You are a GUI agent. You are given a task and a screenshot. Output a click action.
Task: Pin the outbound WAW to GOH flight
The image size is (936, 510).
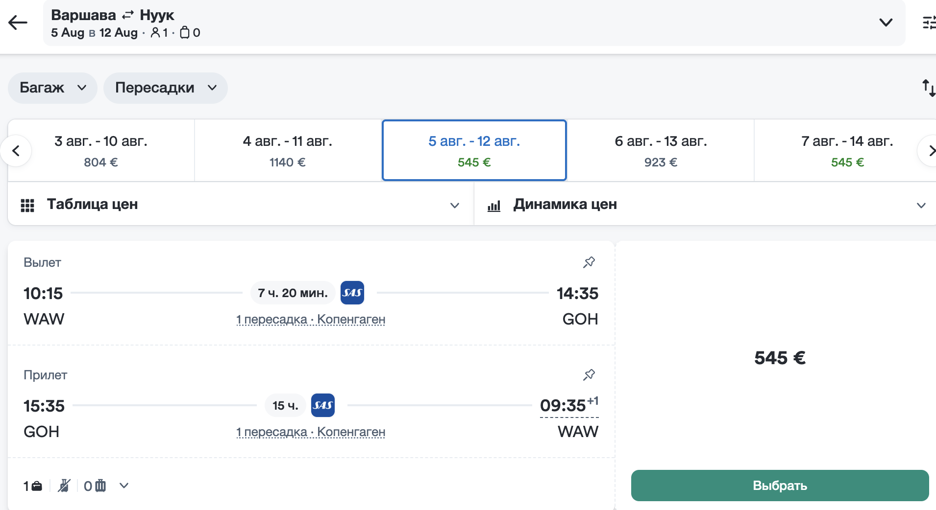pyautogui.click(x=589, y=262)
